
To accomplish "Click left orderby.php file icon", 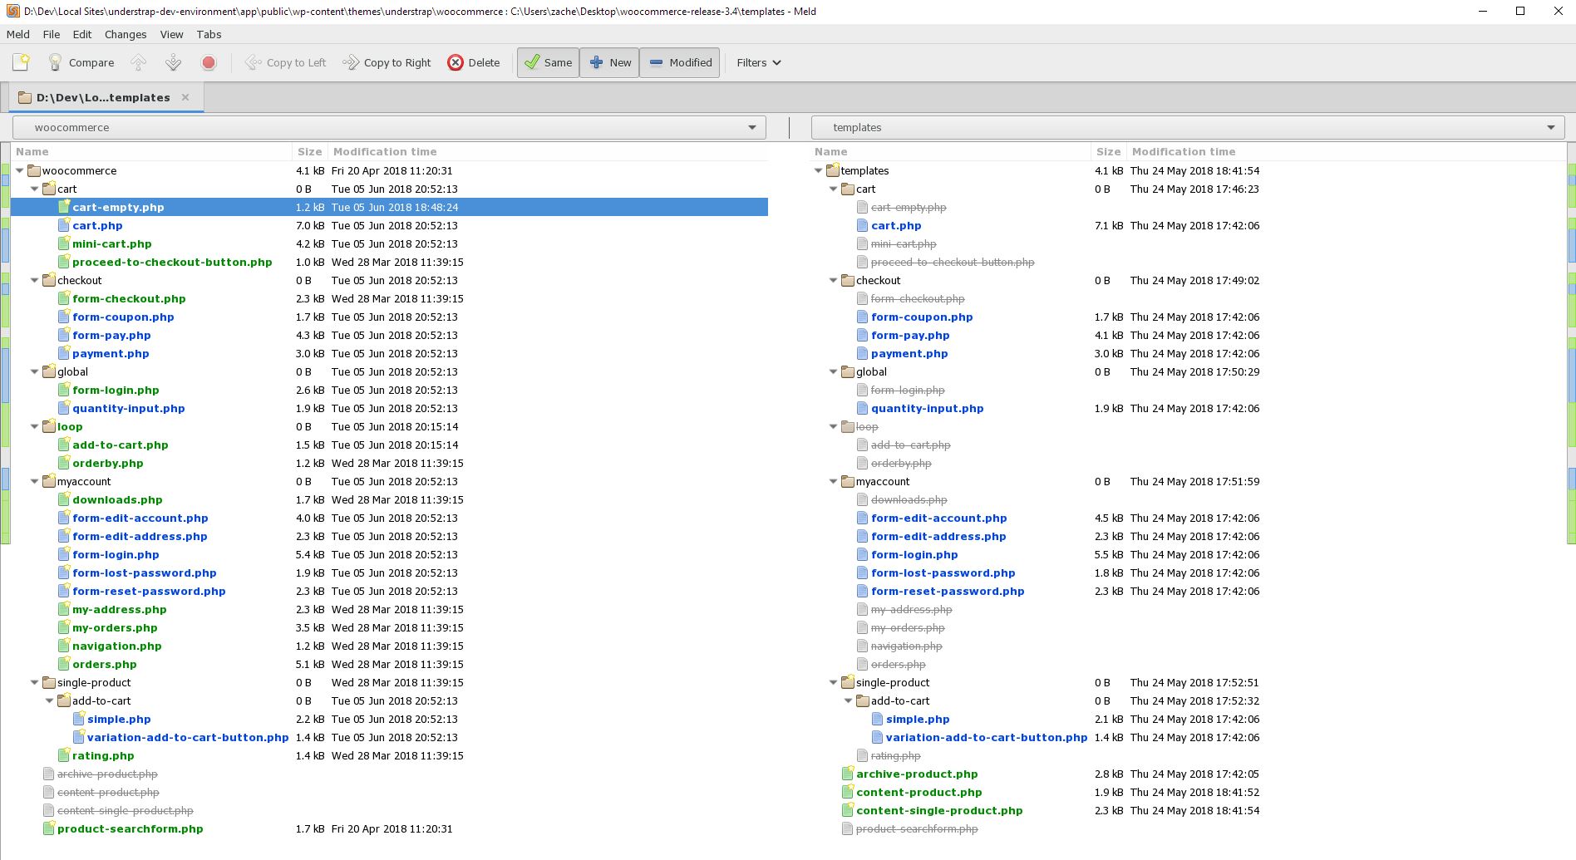I will (x=64, y=463).
